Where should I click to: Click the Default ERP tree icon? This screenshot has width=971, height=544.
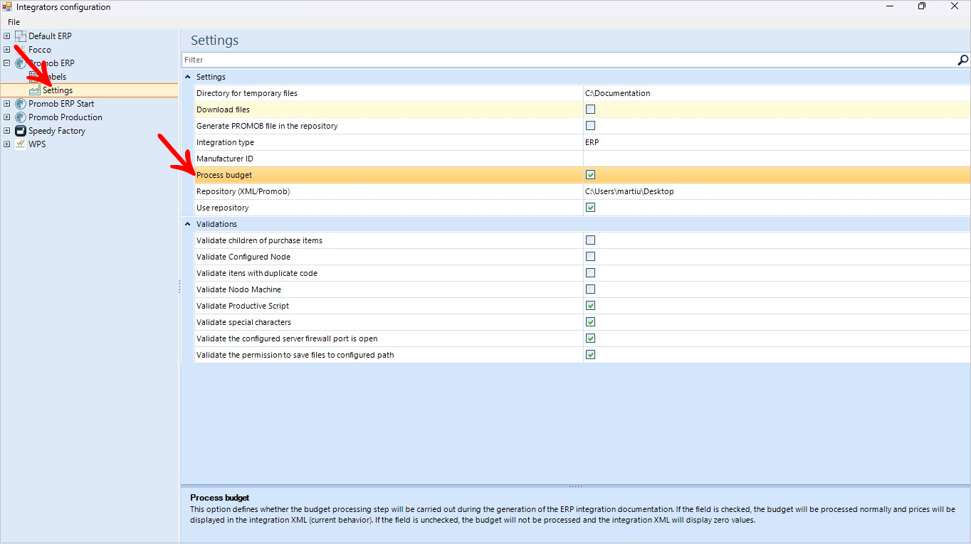21,36
